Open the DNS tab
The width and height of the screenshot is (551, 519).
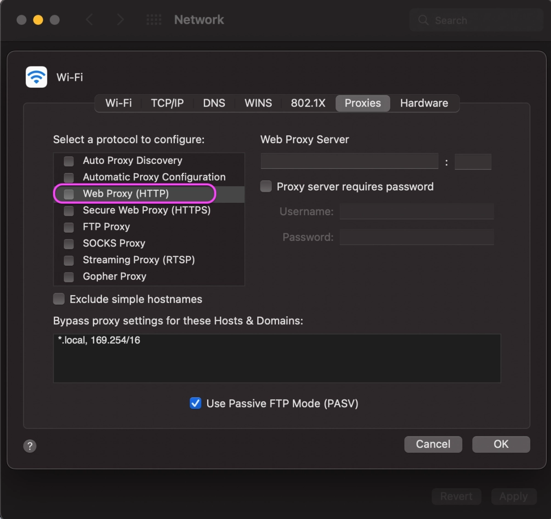point(214,103)
